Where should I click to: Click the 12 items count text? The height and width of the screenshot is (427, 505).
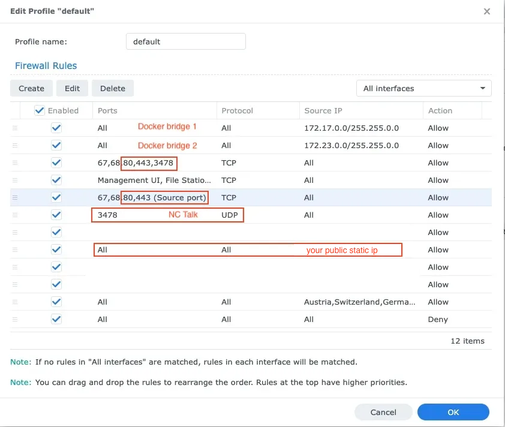[467, 341]
